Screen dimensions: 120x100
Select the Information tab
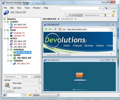pyautogui.click(x=36, y=76)
